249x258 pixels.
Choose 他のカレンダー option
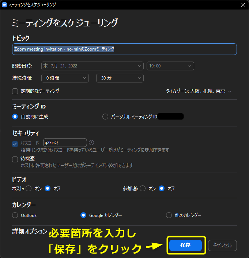(169, 215)
